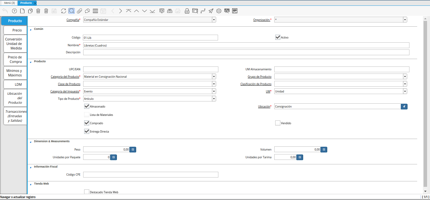Click into the Descripción text field
Image resolution: width=430 pixels, height=200 pixels.
tap(246, 52)
